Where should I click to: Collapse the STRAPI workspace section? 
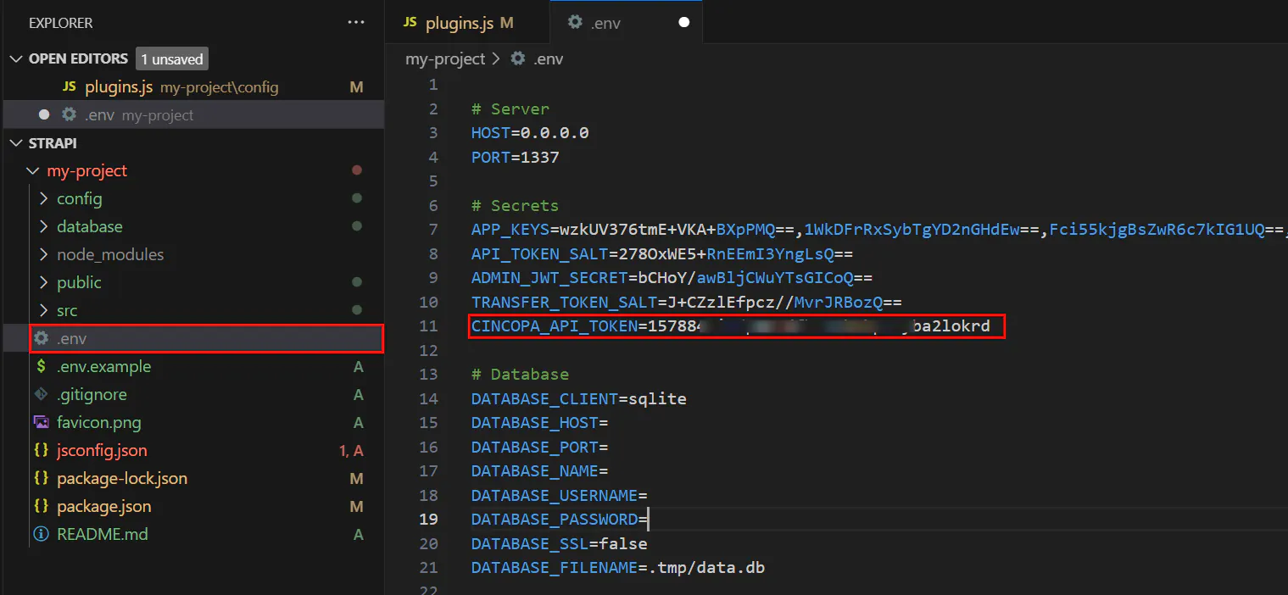[16, 143]
